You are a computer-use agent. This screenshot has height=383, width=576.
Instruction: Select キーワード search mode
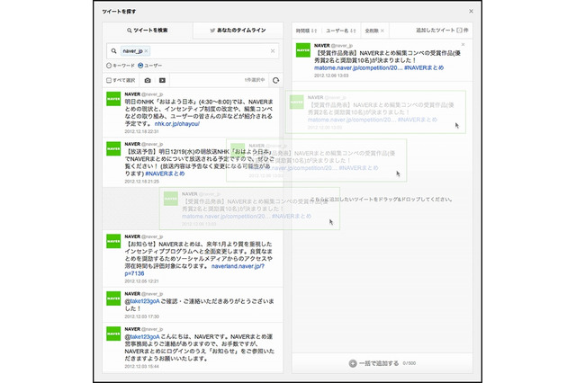[109, 66]
